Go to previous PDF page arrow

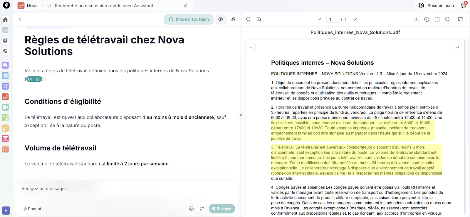[320, 19]
